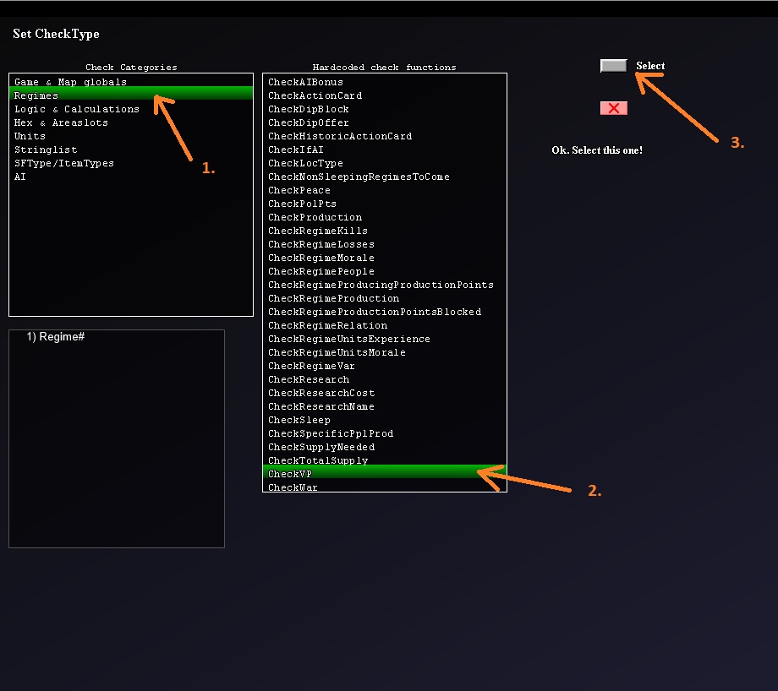Select CheckSpecificPplProd function

385,433
